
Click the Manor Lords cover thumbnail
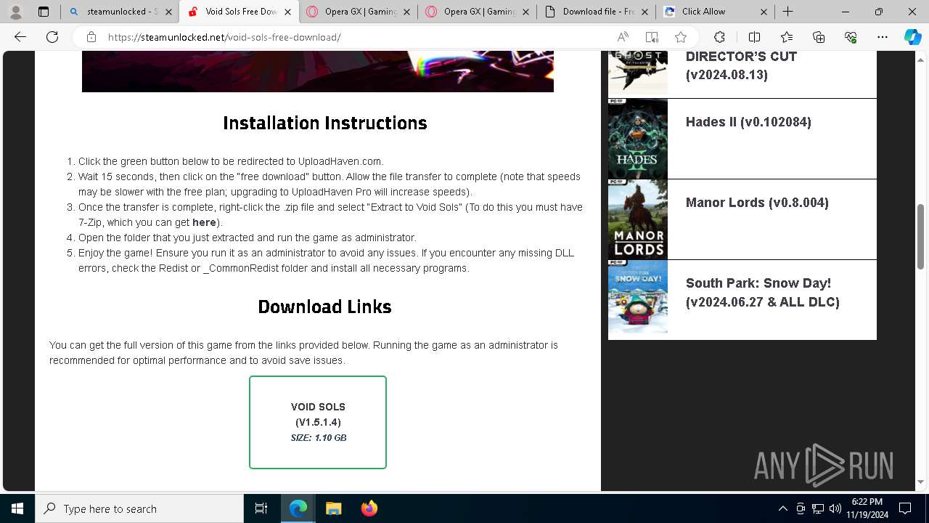638,219
